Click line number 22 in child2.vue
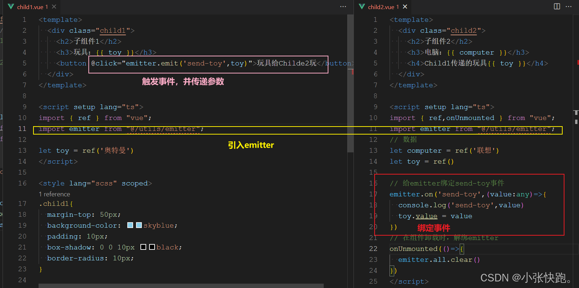 [x=373, y=249]
